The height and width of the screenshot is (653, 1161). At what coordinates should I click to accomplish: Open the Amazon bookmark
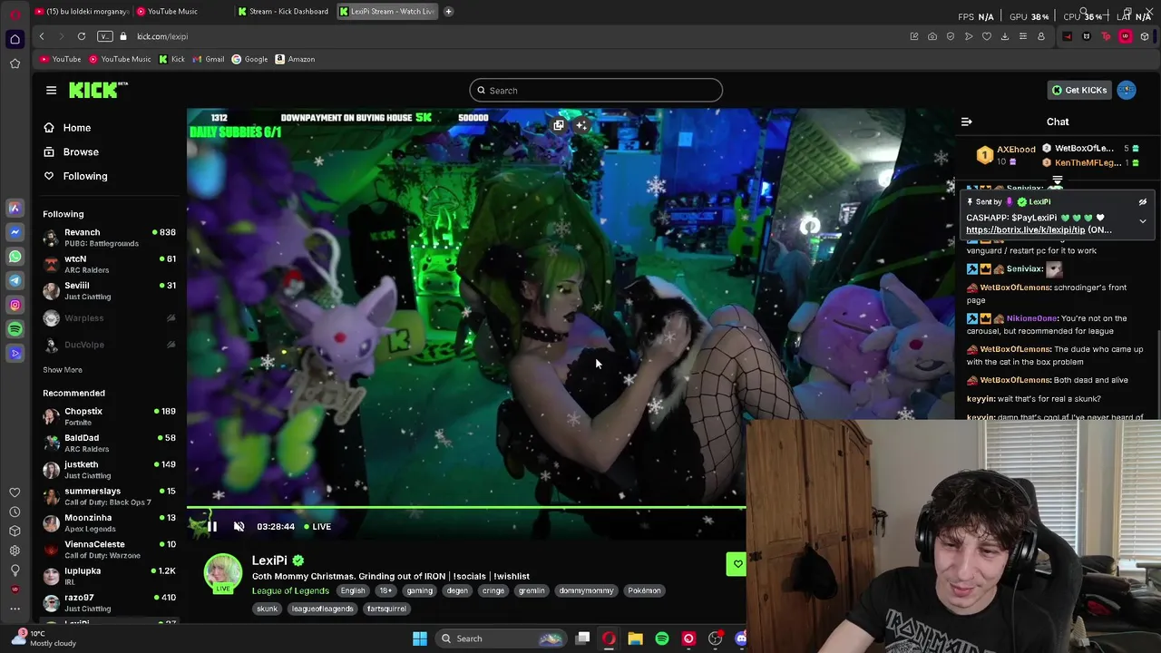pos(295,59)
